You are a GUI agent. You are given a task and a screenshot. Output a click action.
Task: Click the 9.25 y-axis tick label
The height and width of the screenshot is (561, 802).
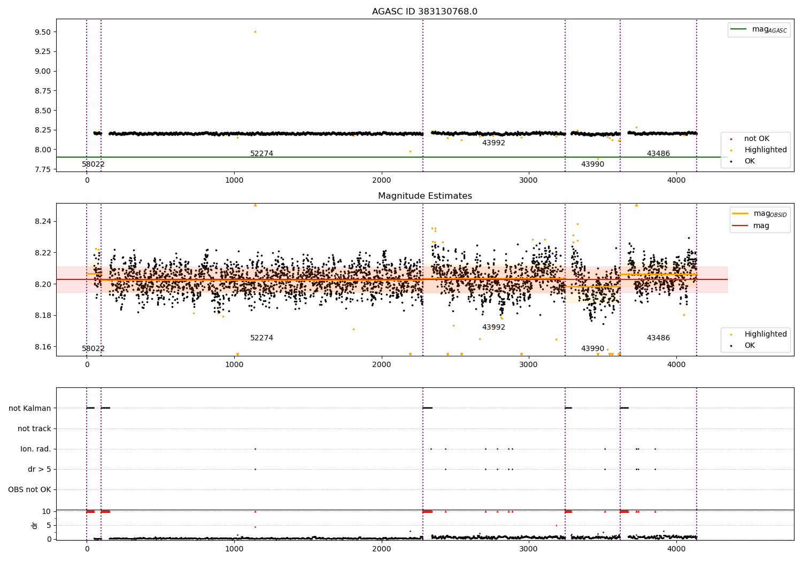pyautogui.click(x=42, y=51)
